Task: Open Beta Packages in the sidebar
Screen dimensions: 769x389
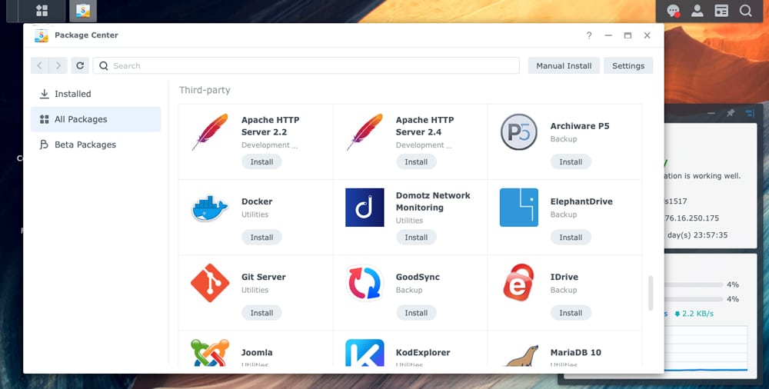Action: tap(95, 145)
